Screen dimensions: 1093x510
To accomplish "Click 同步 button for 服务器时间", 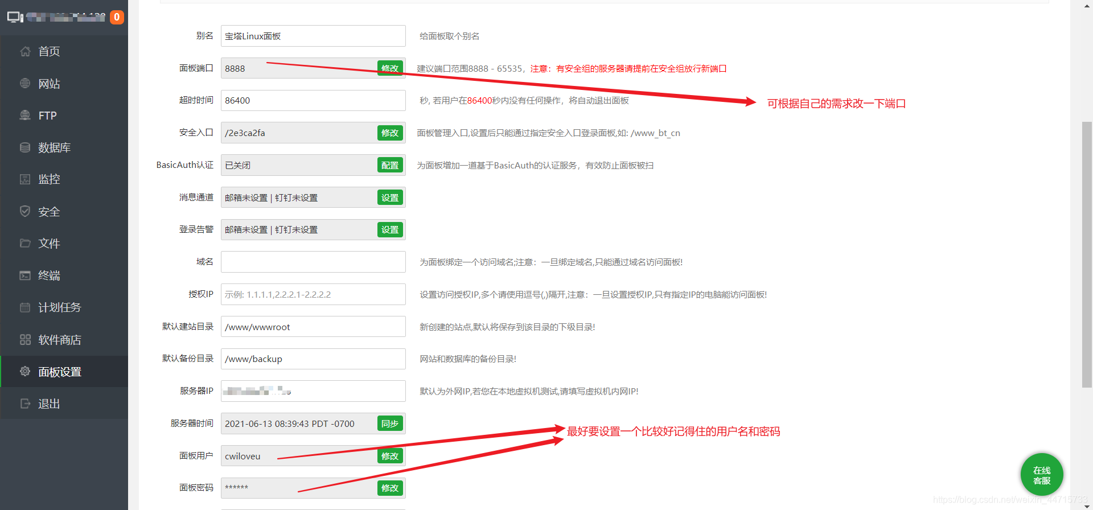I will 390,423.
